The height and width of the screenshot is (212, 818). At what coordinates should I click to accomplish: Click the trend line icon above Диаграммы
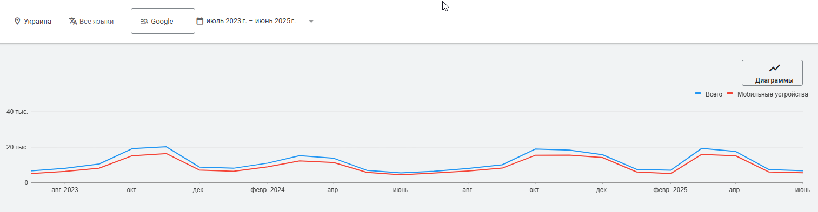click(x=775, y=69)
